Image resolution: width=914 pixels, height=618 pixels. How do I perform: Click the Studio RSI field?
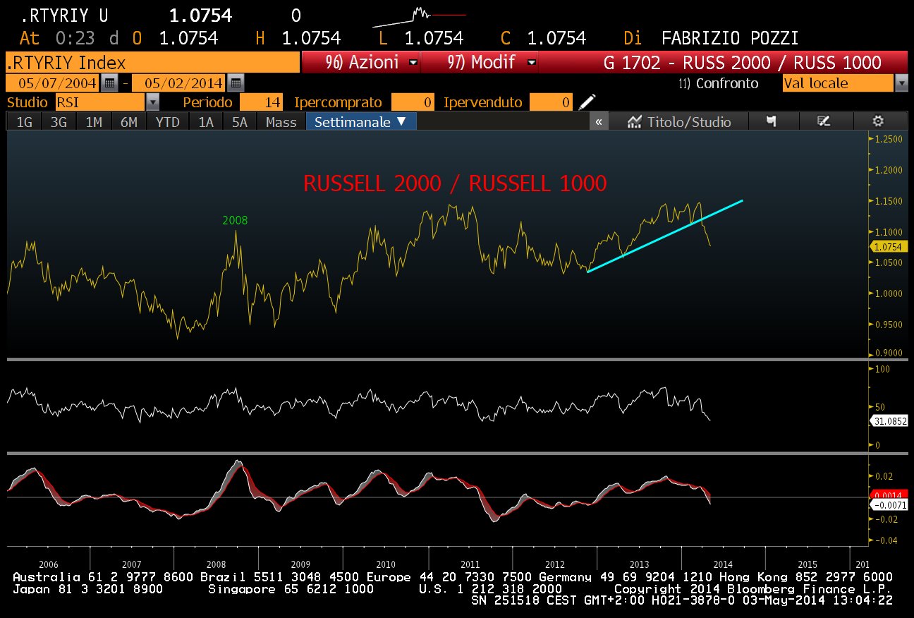(x=100, y=102)
